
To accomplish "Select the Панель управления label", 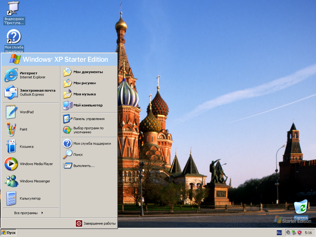I will point(89,119).
